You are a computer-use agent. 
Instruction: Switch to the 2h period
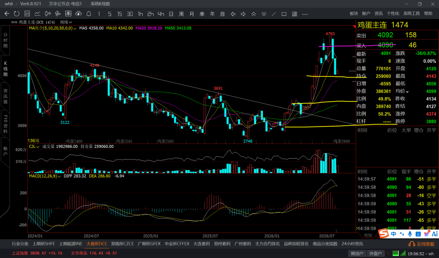pyautogui.click(x=151, y=14)
